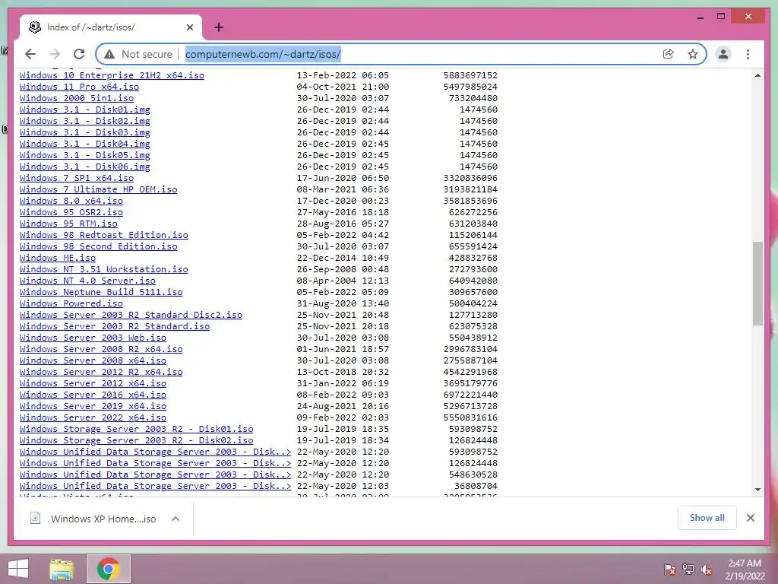Download Windows 10 Enterprise 21H2 x64.iso
The width and height of the screenshot is (778, 584).
pyautogui.click(x=112, y=75)
